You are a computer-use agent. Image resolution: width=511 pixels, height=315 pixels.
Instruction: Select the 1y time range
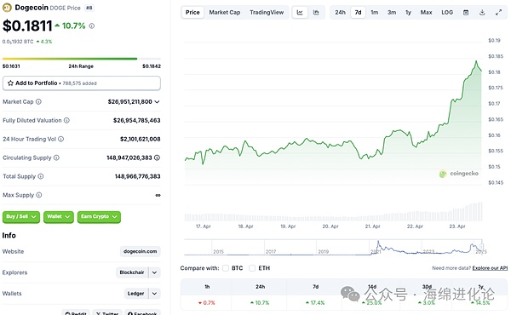click(408, 13)
